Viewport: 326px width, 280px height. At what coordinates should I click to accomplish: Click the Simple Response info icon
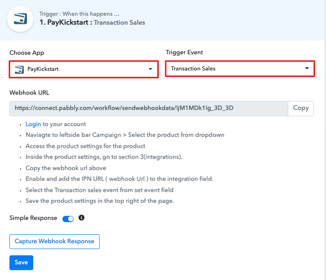point(82,218)
